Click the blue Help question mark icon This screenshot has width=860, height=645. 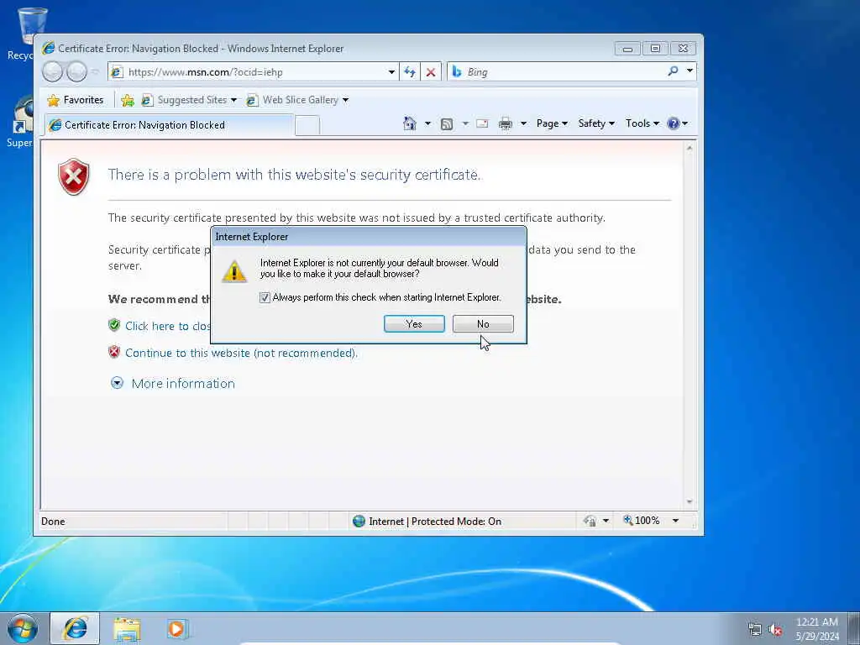(673, 123)
